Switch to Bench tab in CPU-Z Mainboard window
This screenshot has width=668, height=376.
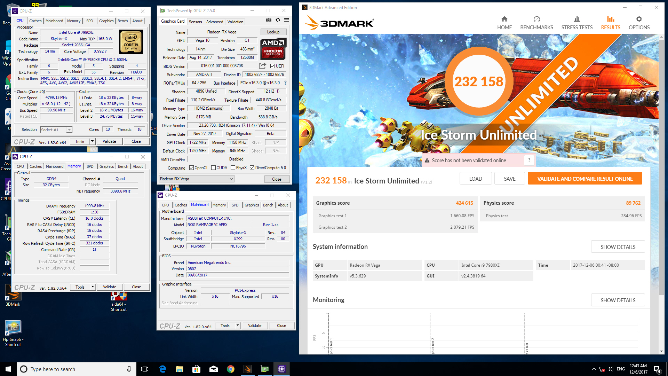pos(268,205)
